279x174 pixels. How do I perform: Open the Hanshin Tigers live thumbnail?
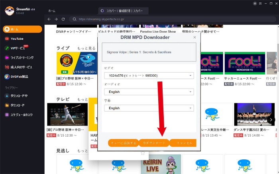click(x=77, y=63)
